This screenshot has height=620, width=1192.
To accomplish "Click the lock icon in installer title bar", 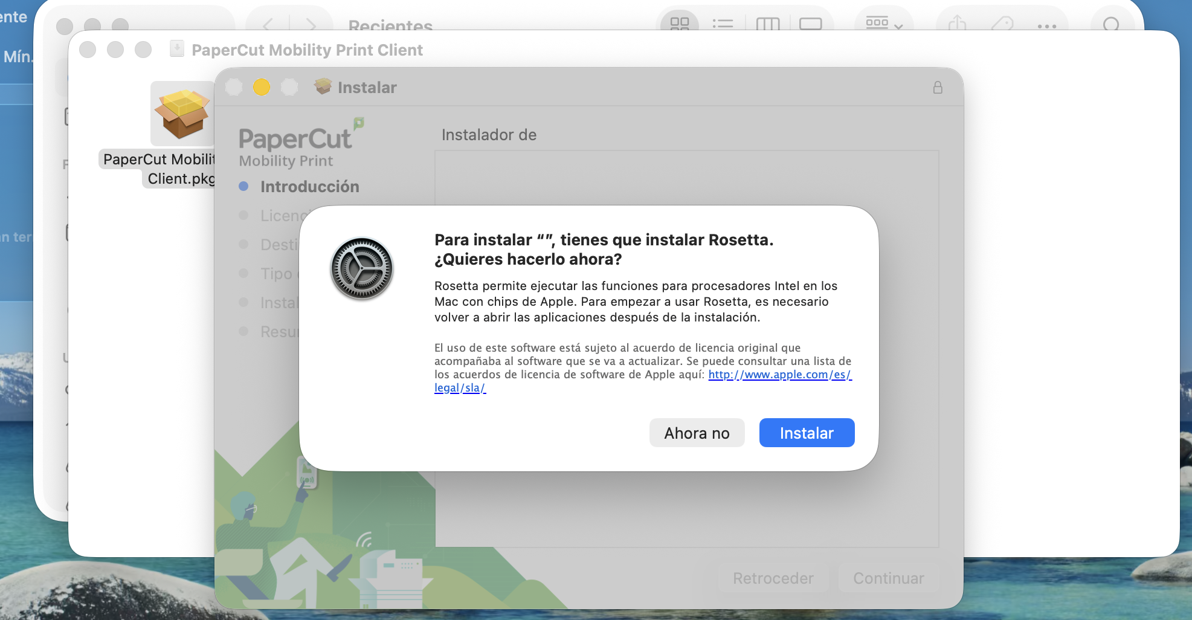I will [x=937, y=88].
